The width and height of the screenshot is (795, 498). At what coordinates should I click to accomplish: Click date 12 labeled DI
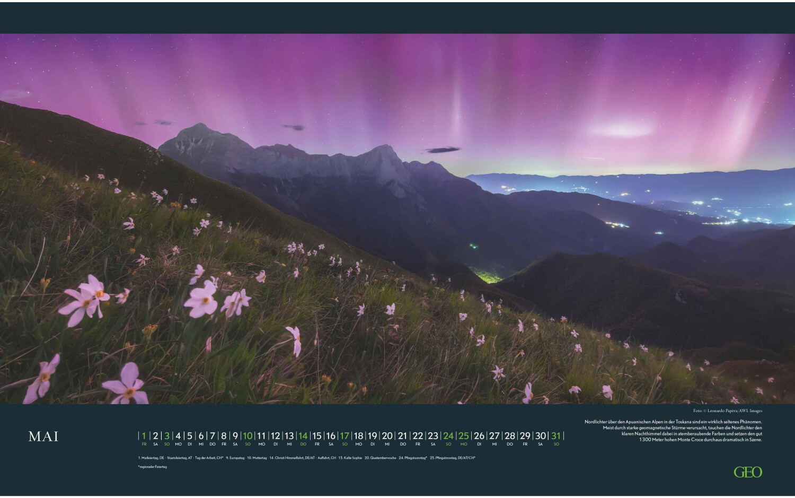[275, 436]
